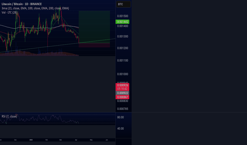Click the Dec label on time axis

(15, 140)
